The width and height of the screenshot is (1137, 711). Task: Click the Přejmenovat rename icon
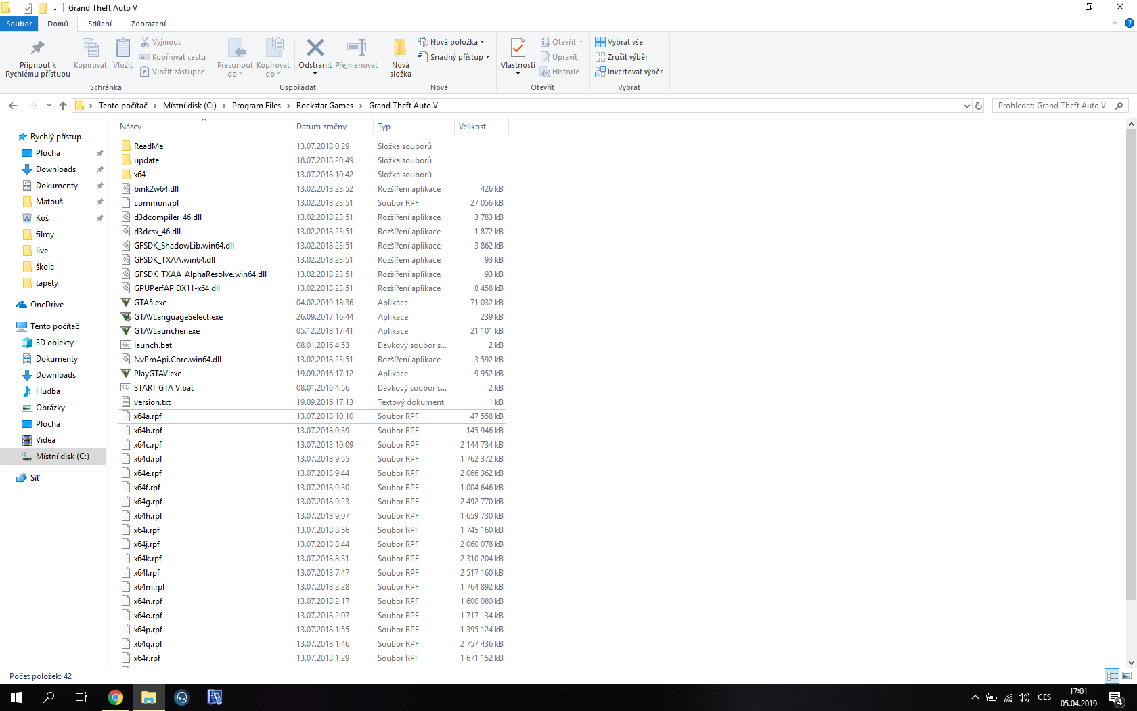[x=356, y=53]
